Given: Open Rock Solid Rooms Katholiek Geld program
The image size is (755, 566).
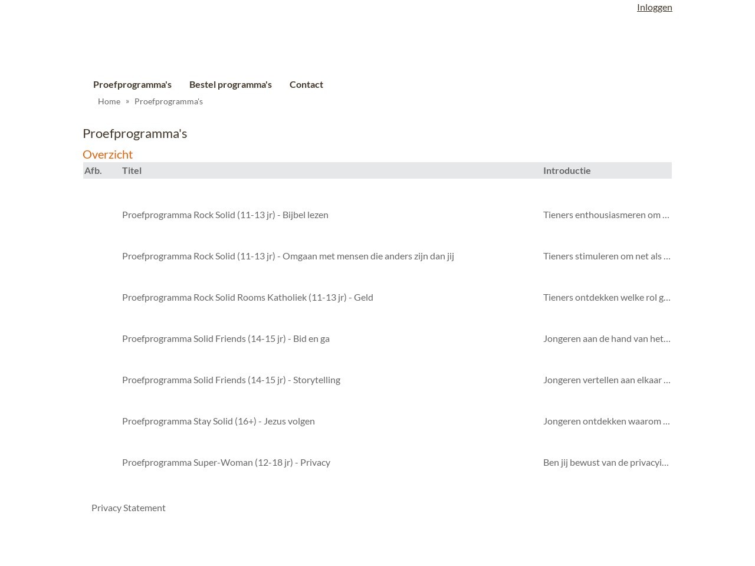Looking at the screenshot, I should [x=247, y=297].
